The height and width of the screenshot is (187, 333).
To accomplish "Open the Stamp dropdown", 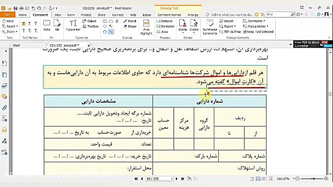I will (x=183, y=27).
